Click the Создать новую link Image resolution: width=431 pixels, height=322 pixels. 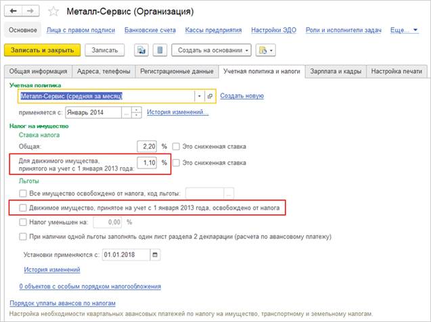pos(242,96)
